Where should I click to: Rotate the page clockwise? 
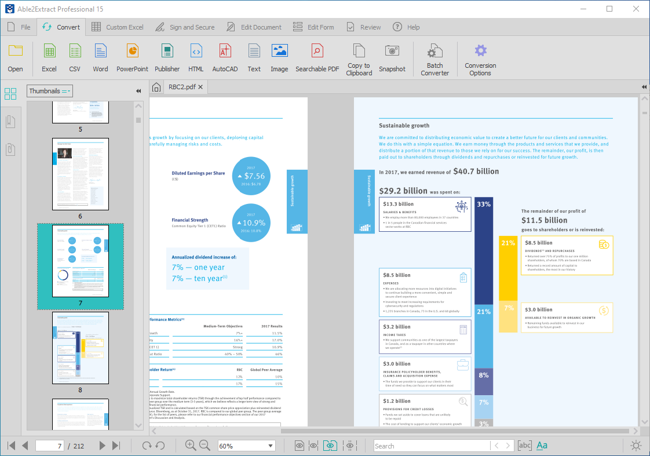coord(147,446)
